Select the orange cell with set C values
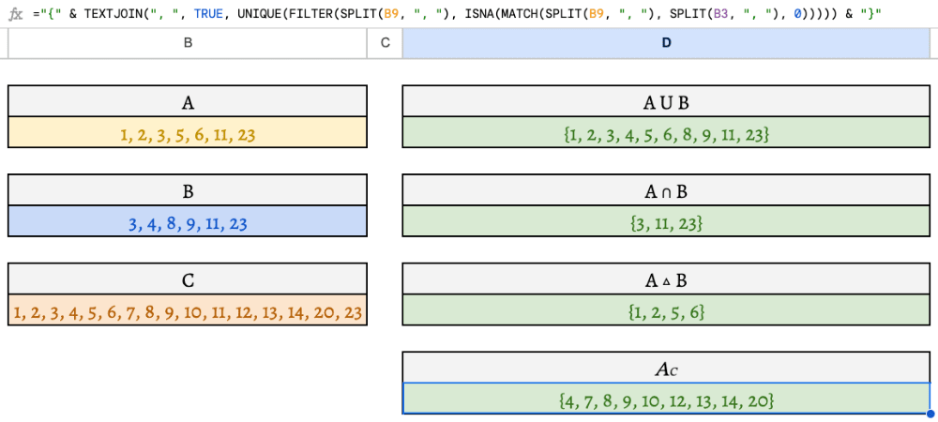Screen dimensions: 938x422 pos(188,310)
